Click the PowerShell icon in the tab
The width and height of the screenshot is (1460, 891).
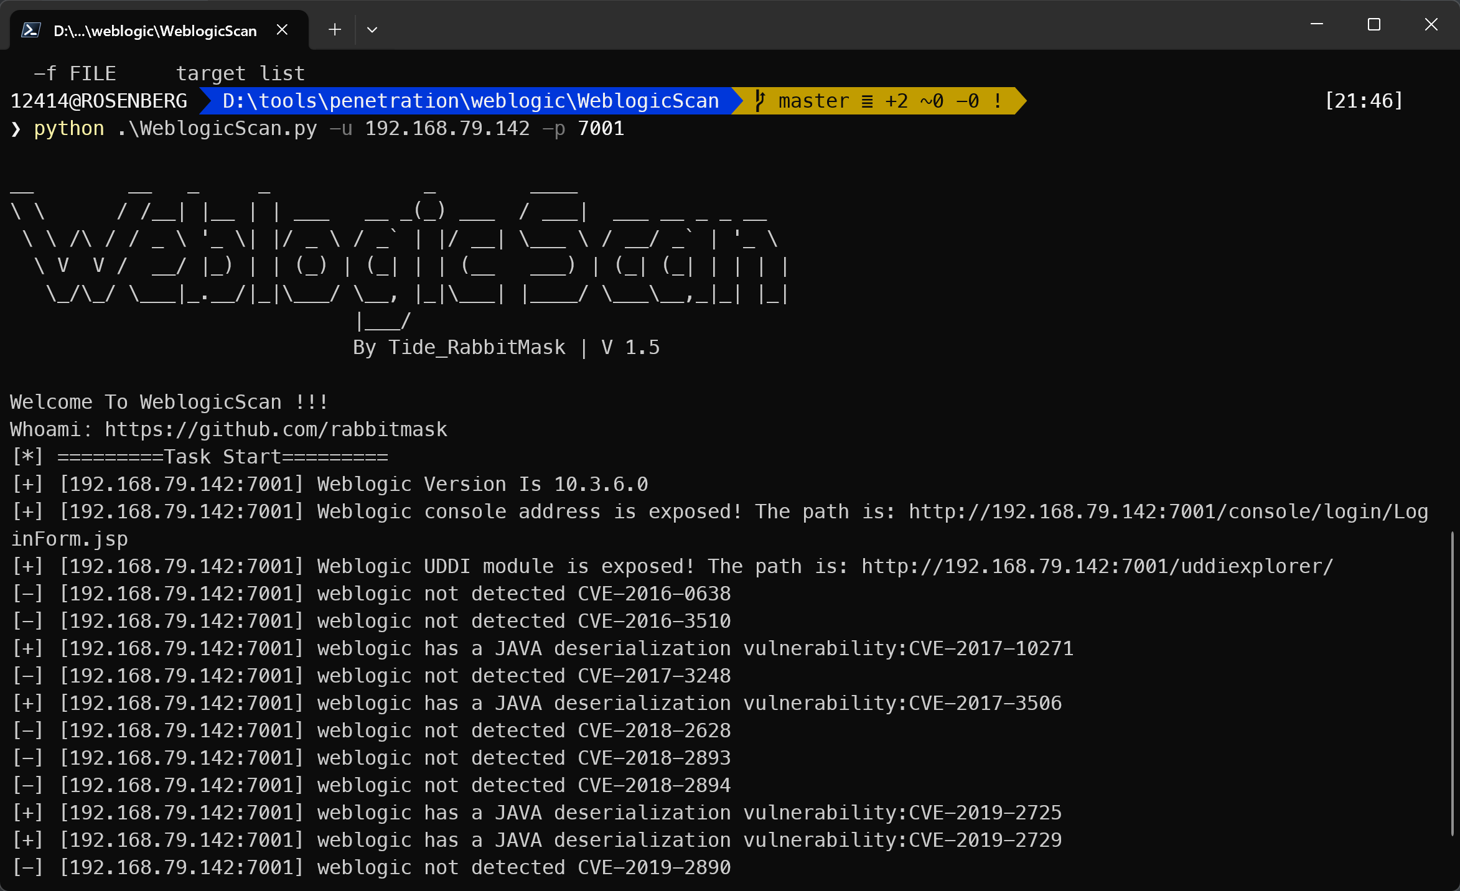[x=31, y=30]
